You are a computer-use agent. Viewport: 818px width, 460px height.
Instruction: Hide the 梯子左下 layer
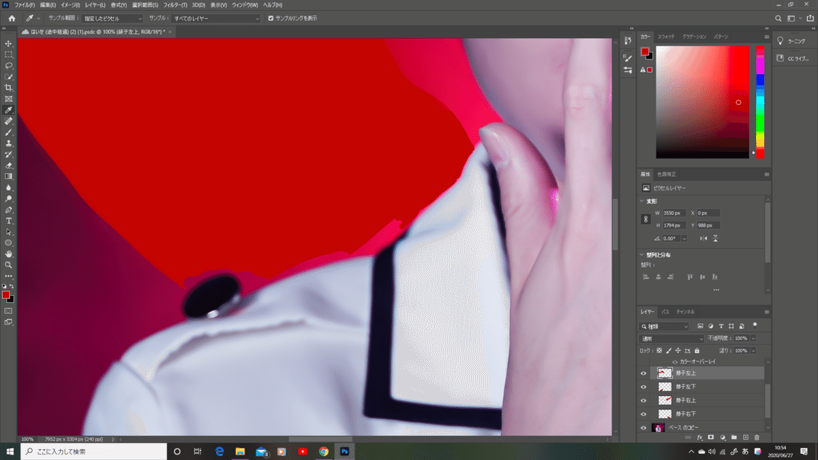(x=643, y=386)
